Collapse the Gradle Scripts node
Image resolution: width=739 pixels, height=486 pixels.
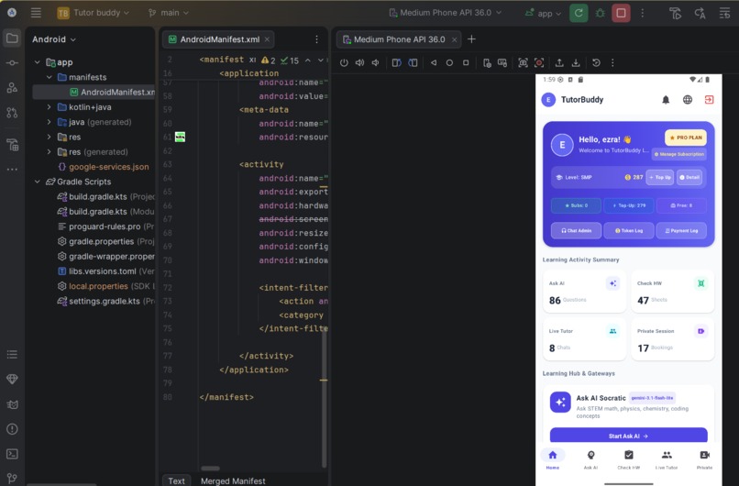38,182
